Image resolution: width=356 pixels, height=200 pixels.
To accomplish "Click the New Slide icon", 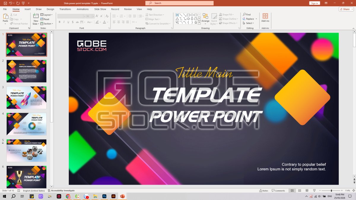I will pos(36,16).
